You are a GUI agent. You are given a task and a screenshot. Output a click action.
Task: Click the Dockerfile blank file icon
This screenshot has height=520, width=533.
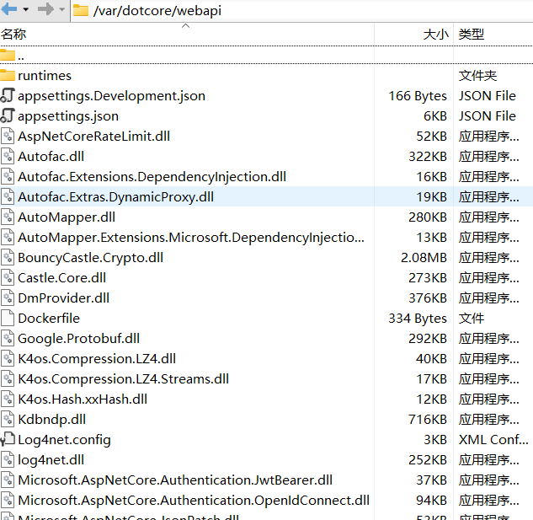(x=8, y=318)
